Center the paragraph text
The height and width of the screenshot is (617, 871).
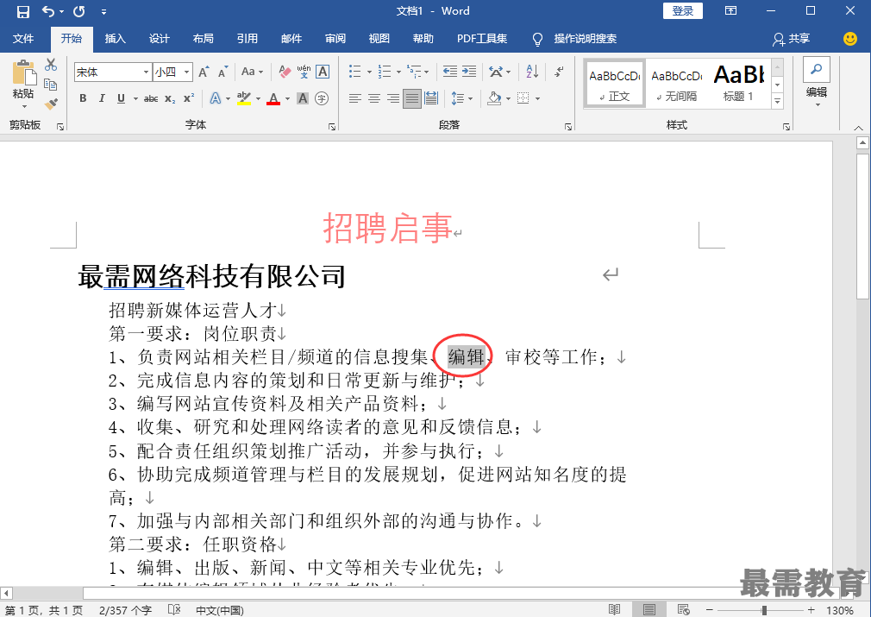tap(374, 98)
